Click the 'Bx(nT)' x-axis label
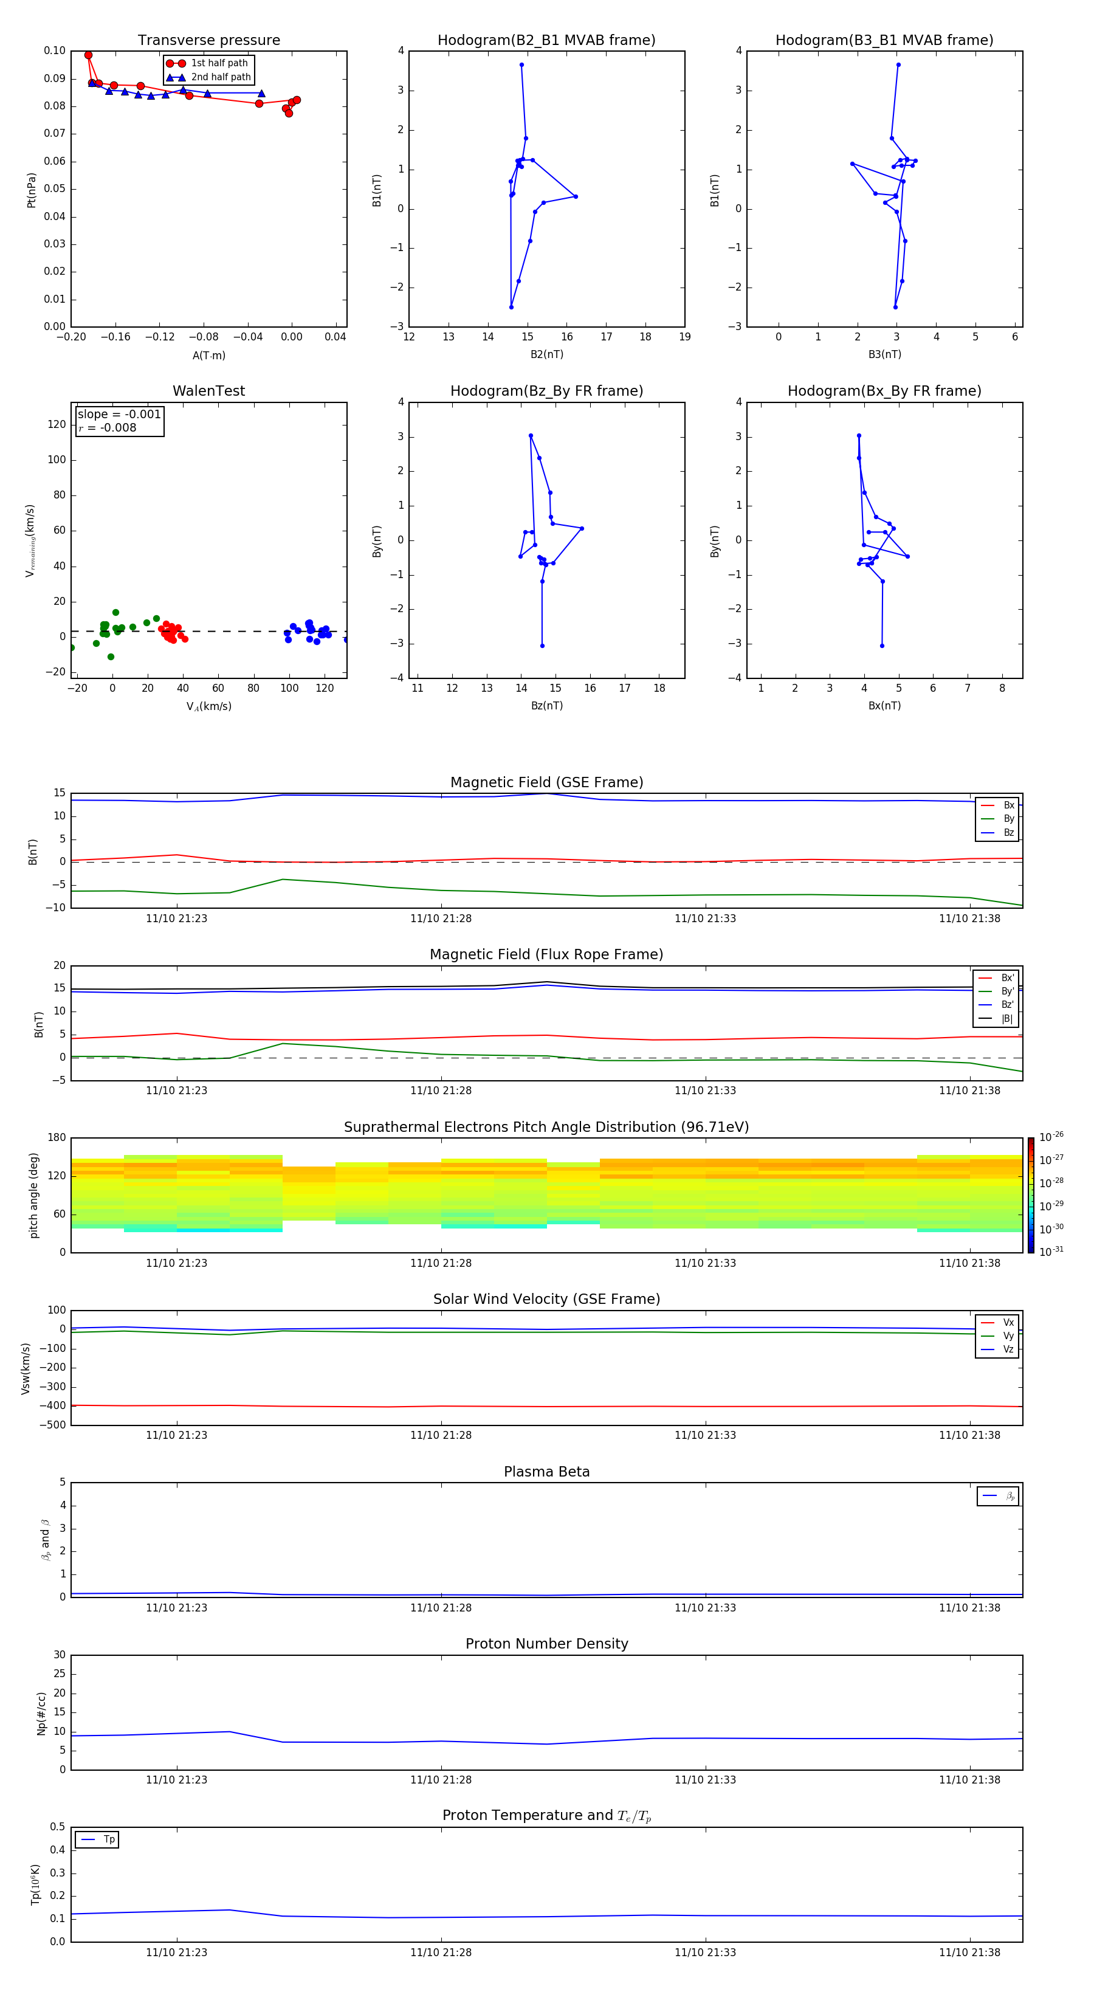1094x2006 pixels. [884, 706]
